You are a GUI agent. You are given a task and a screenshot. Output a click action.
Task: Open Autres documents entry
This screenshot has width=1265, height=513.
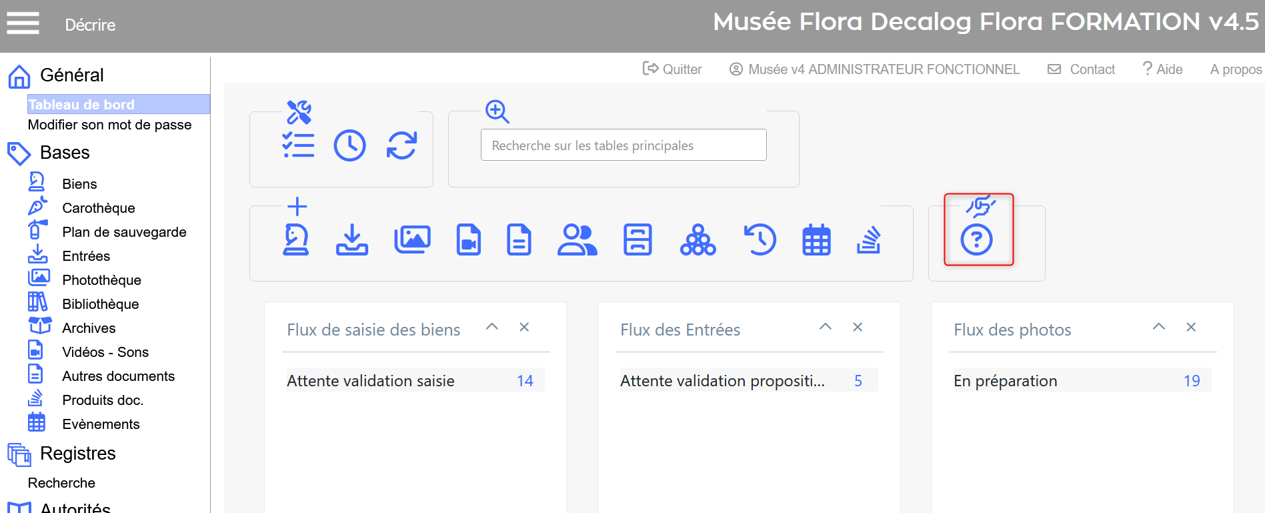click(x=118, y=376)
